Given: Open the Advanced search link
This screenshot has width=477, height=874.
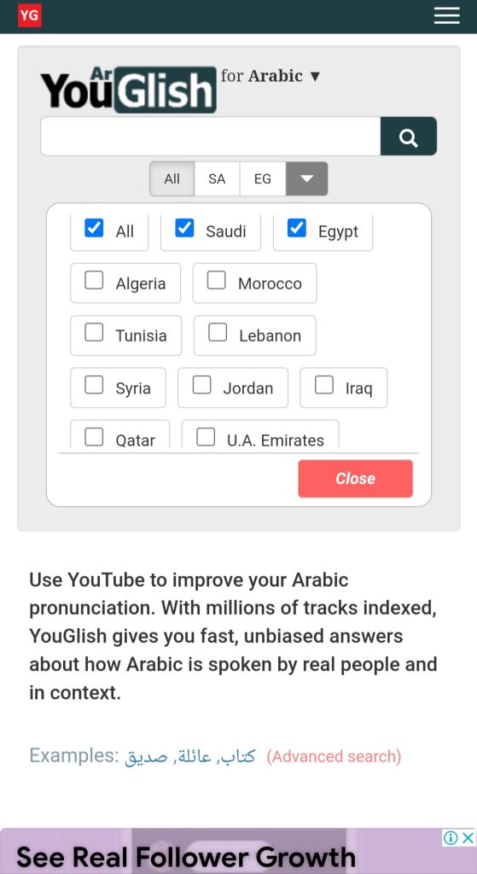Looking at the screenshot, I should pos(334,756).
